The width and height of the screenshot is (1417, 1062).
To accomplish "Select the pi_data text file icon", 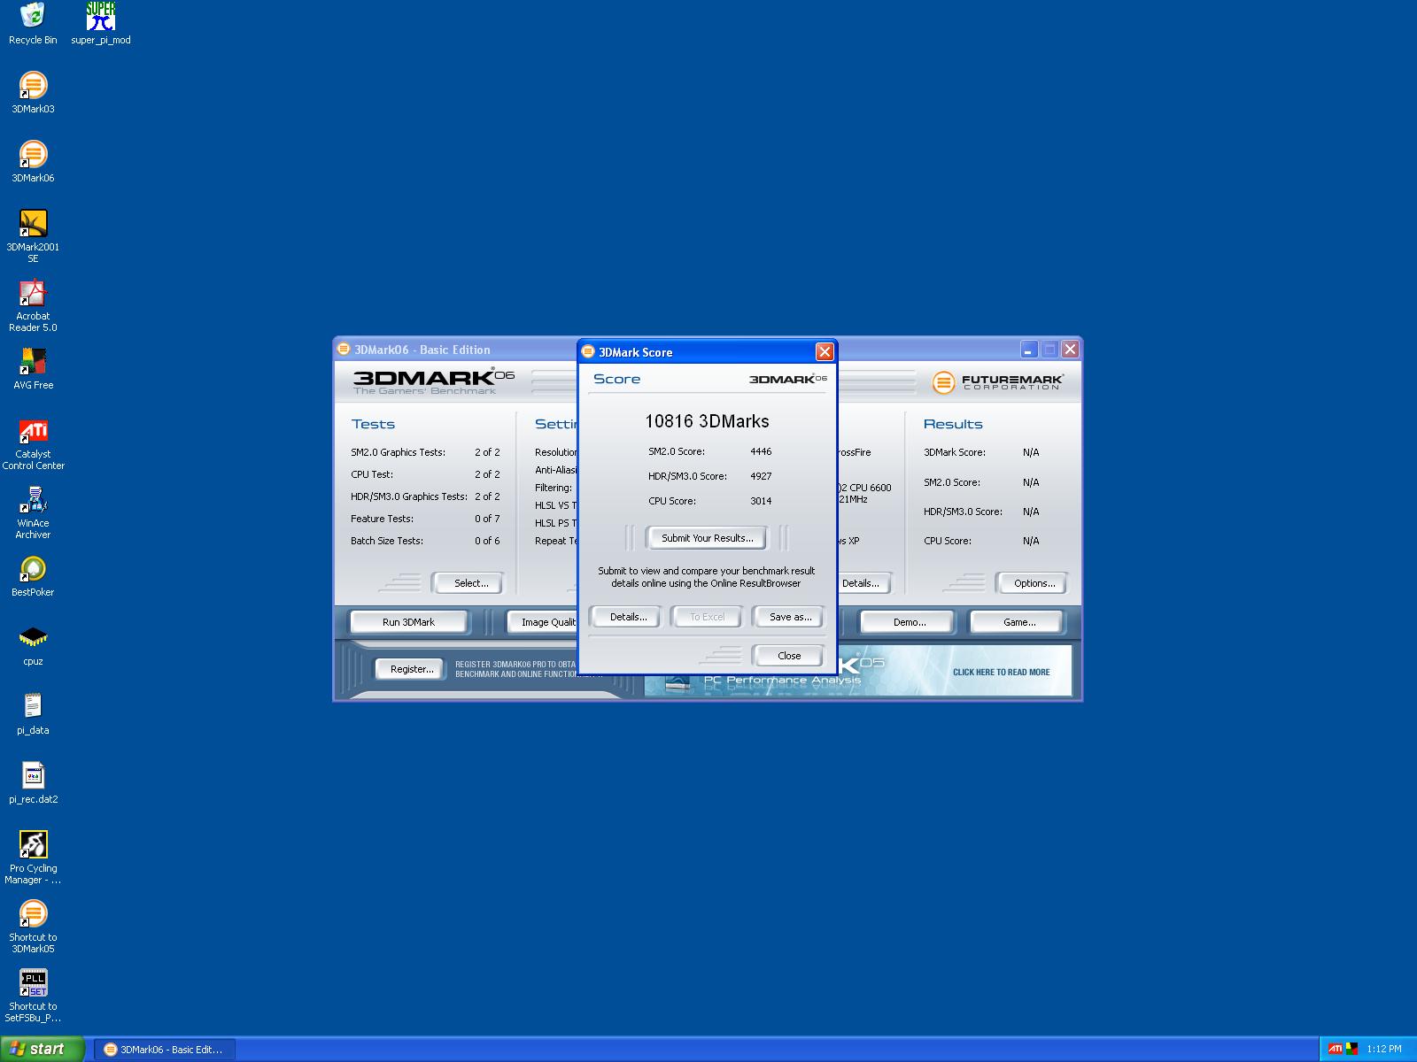I will pos(33,714).
